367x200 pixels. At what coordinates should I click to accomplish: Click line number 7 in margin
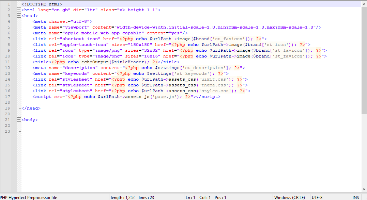[9, 39]
